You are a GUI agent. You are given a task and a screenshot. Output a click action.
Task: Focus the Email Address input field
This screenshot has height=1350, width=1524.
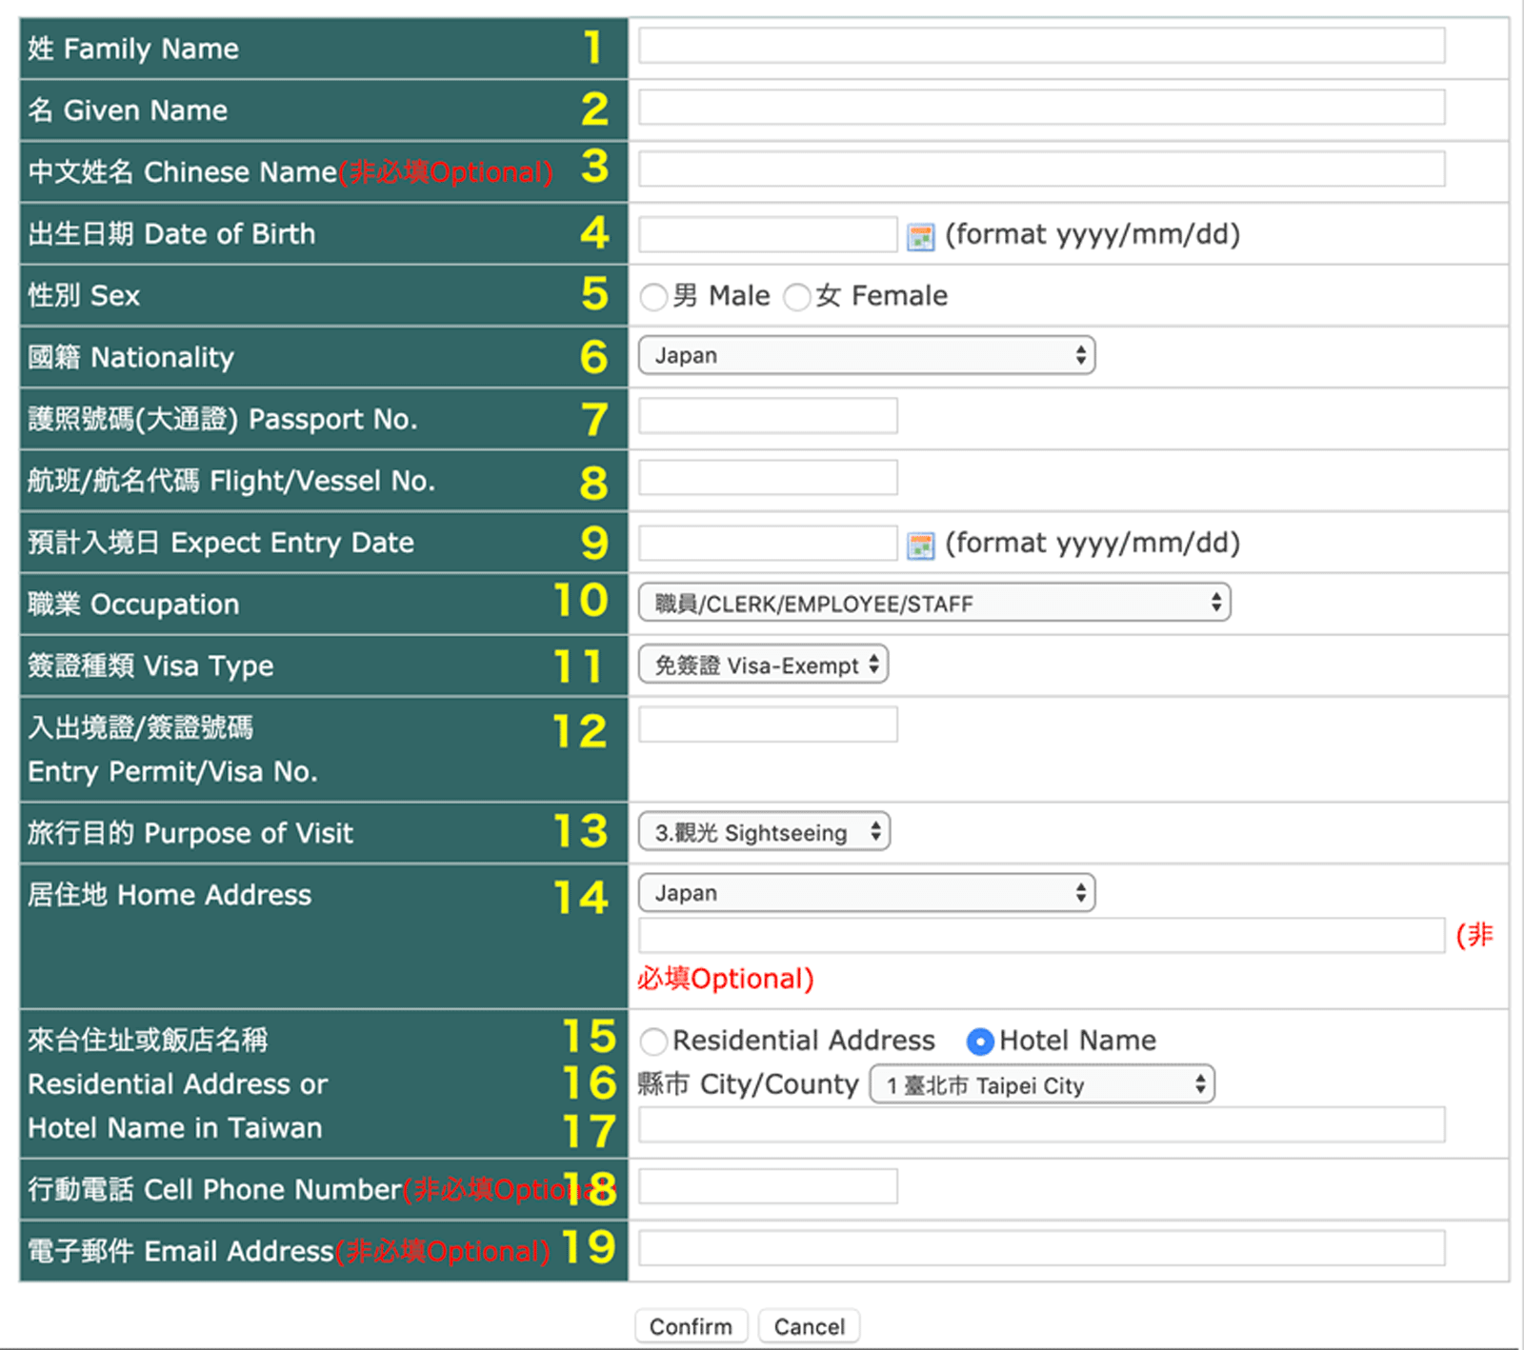1042,1248
